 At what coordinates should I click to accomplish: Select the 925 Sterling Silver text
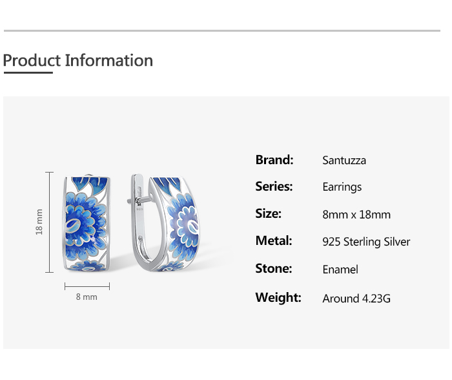366,242
